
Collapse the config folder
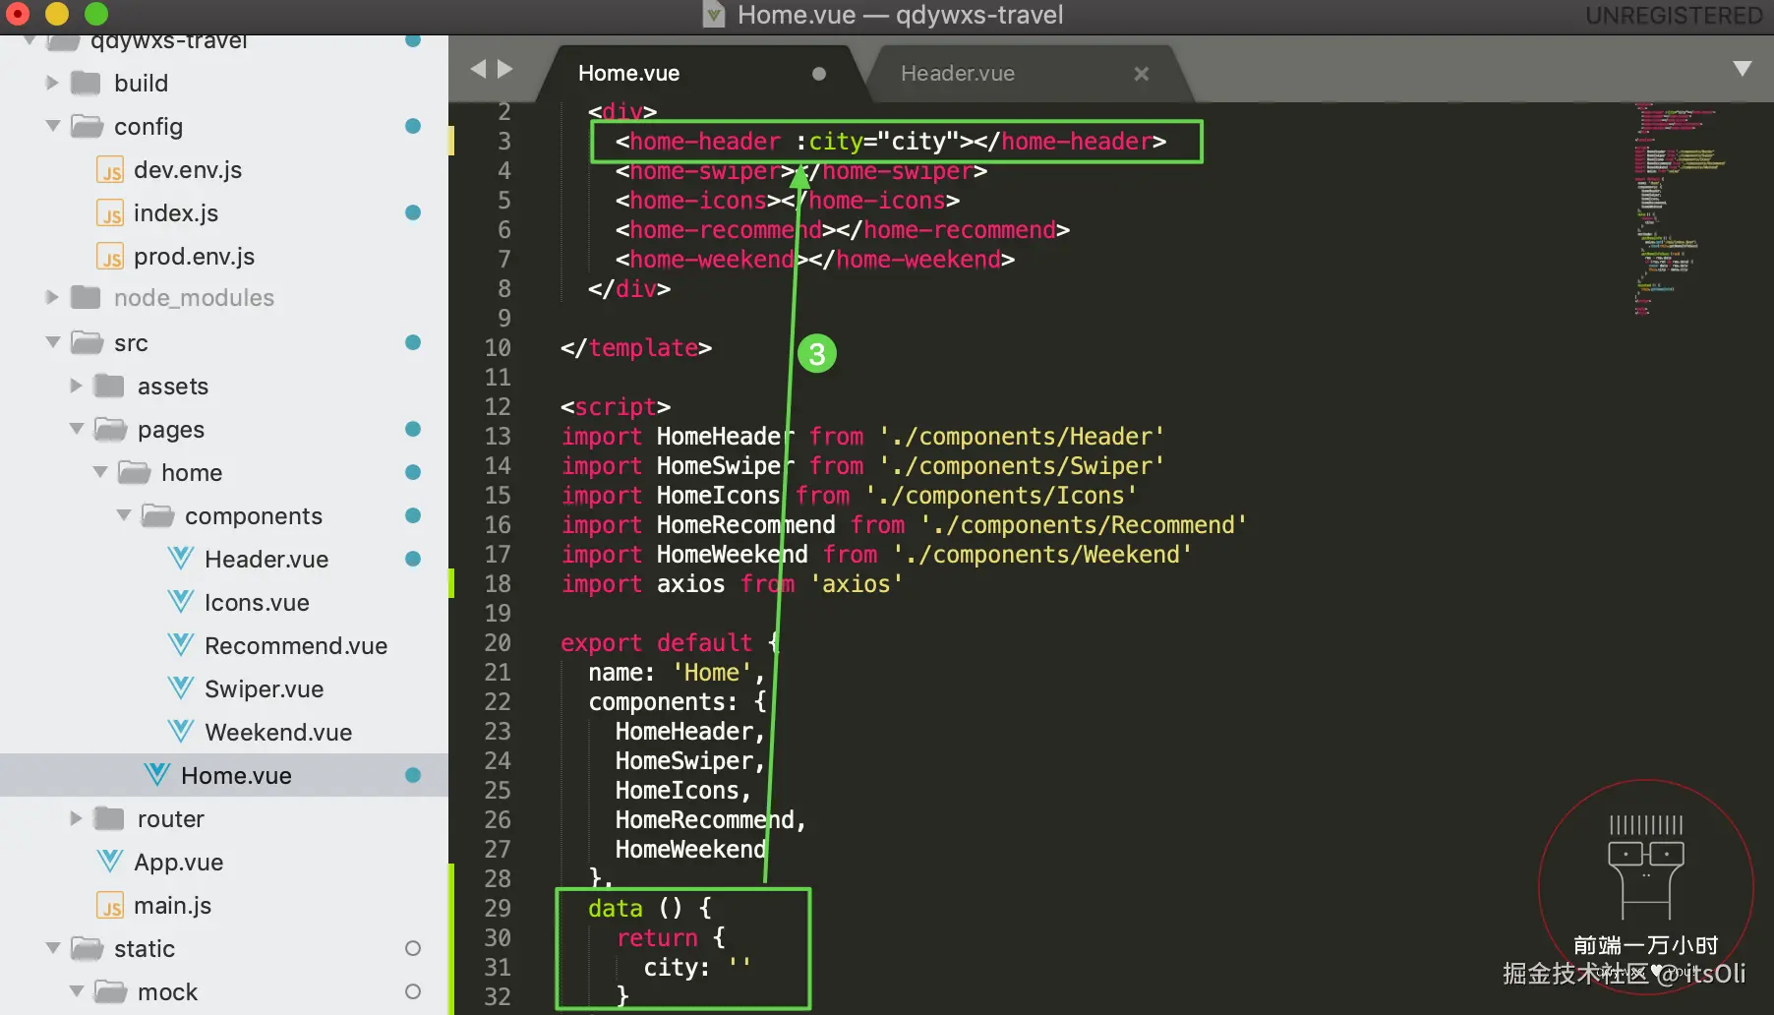(53, 126)
